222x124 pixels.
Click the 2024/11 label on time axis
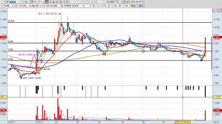(12, 122)
